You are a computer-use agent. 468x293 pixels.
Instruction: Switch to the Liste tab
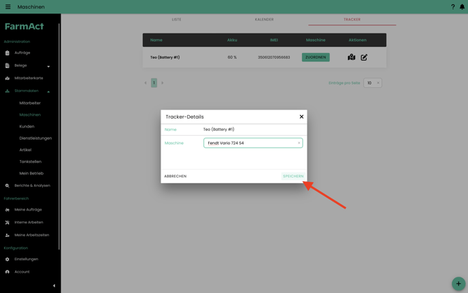pos(176,20)
